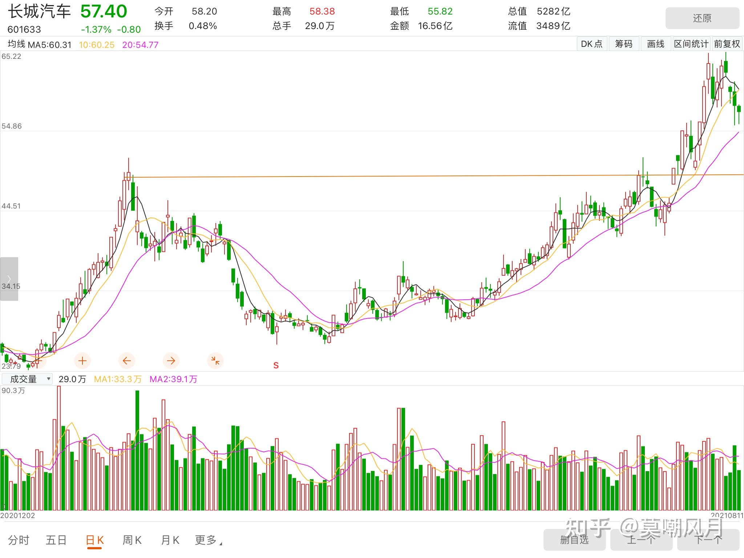Toggle the DK点 indicator
Viewport: 744px width, 558px height.
point(592,44)
